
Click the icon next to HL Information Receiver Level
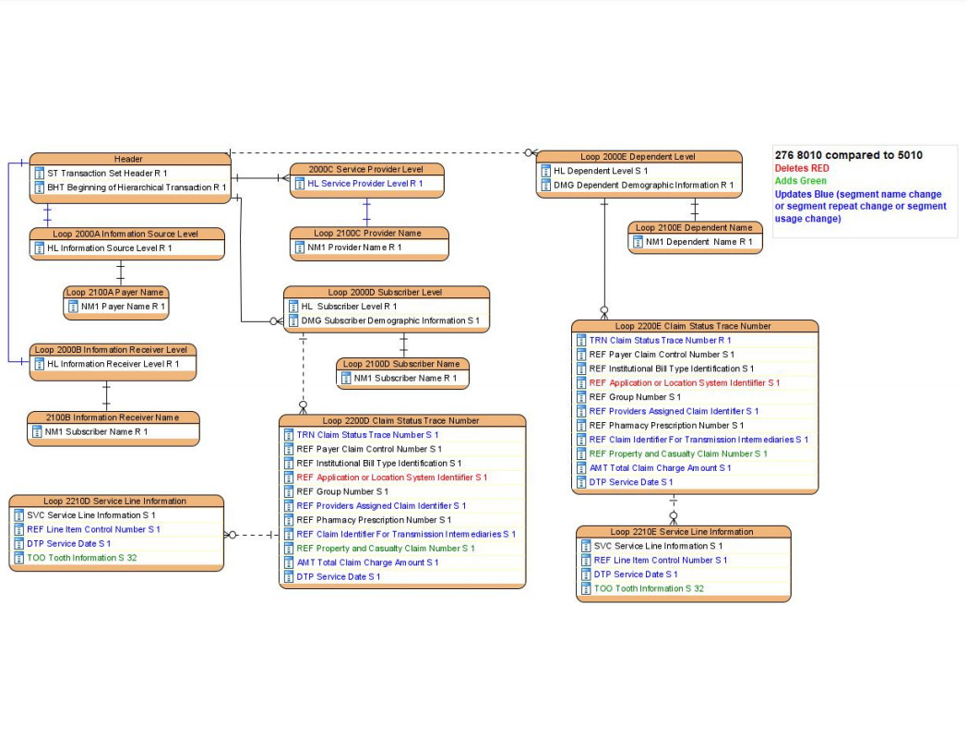point(39,364)
